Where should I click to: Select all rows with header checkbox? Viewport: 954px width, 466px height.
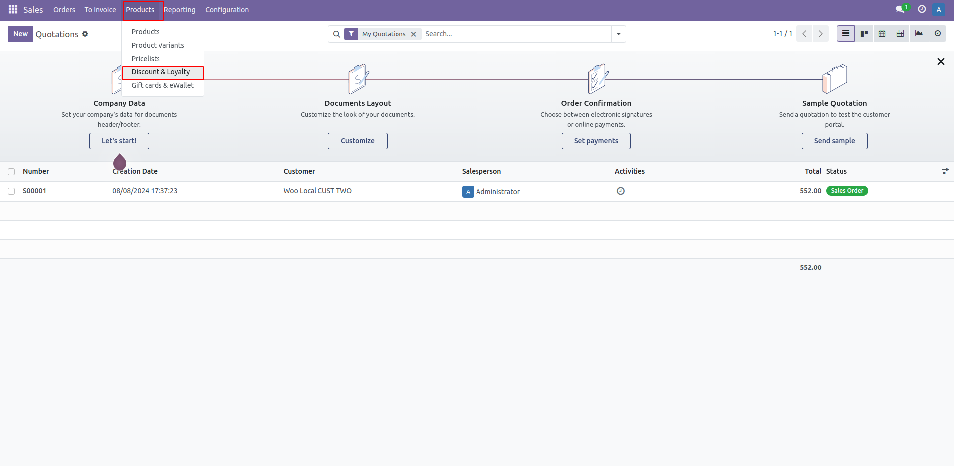click(11, 172)
